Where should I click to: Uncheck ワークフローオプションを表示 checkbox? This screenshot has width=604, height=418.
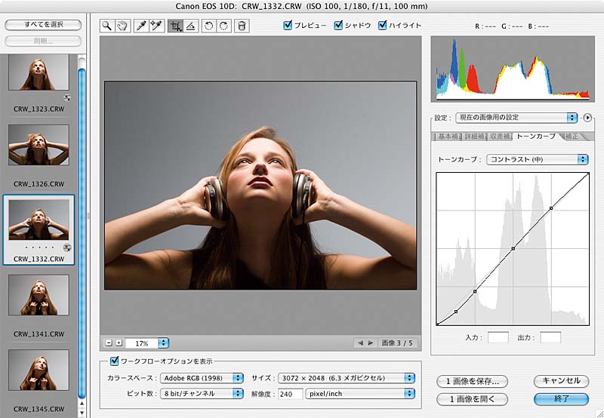coord(114,361)
